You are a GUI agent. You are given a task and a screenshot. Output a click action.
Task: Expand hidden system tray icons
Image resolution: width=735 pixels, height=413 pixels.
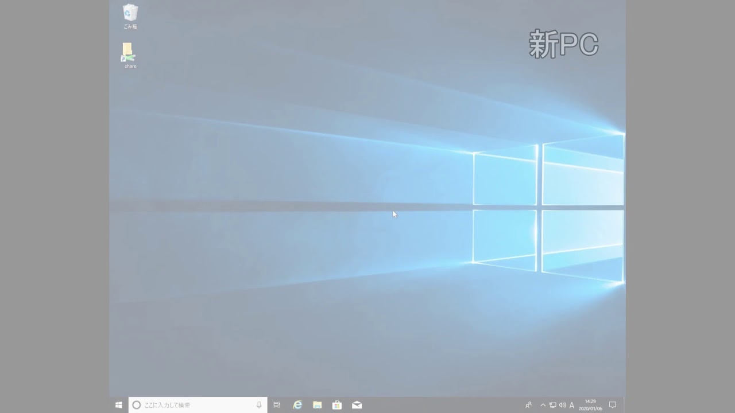click(543, 405)
